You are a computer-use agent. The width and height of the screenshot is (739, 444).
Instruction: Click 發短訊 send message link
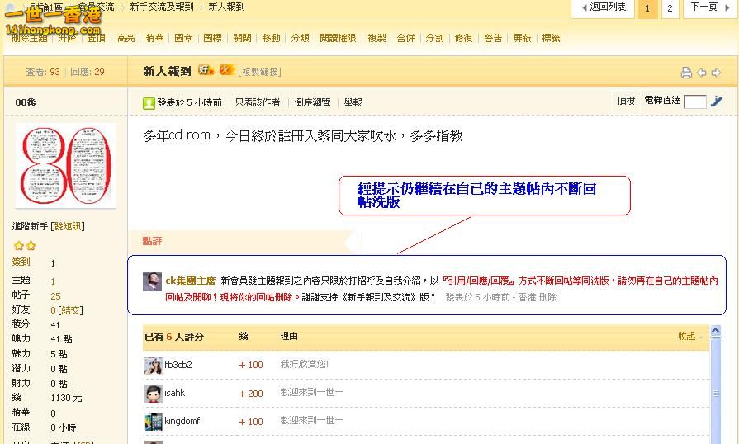[x=68, y=226]
